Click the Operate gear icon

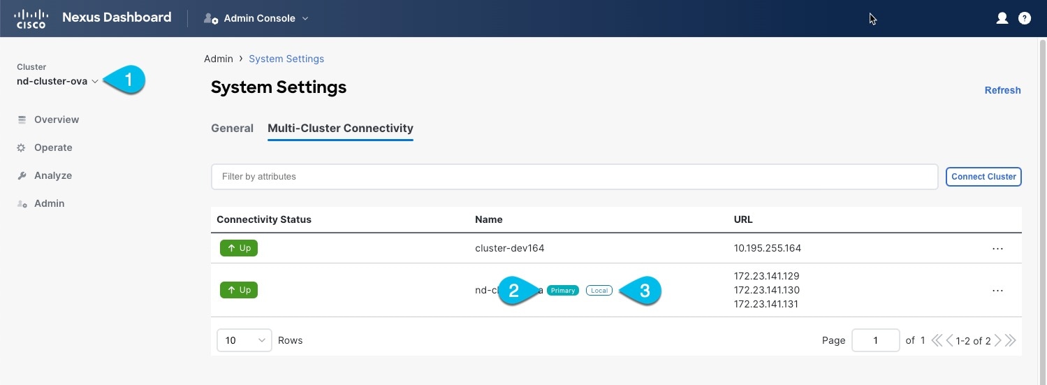[x=22, y=147]
